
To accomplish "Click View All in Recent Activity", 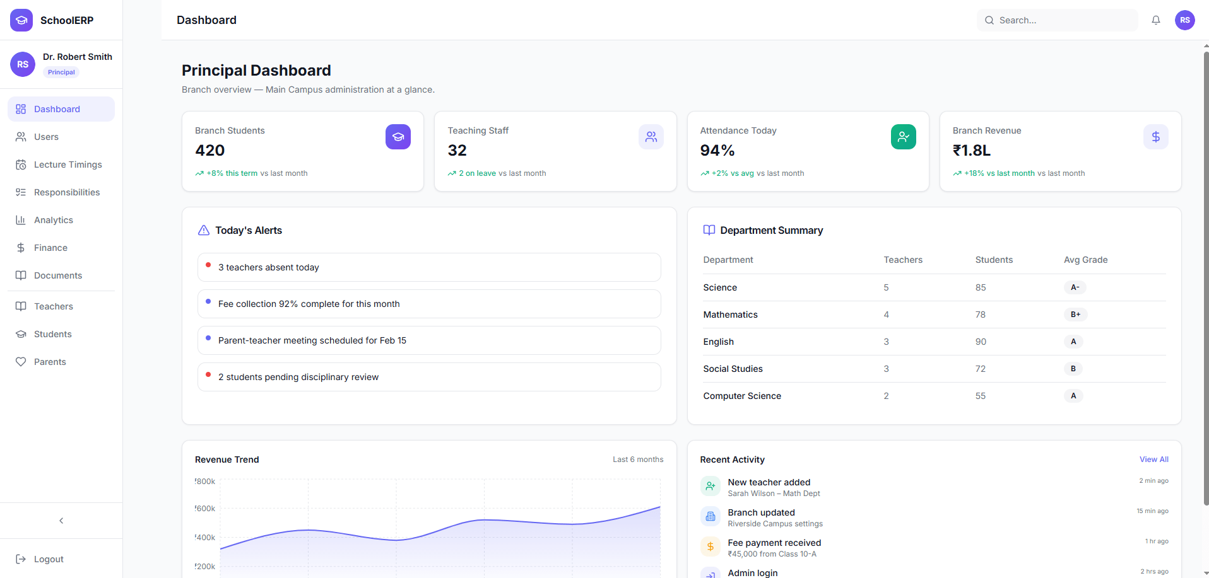I will click(x=1154, y=460).
